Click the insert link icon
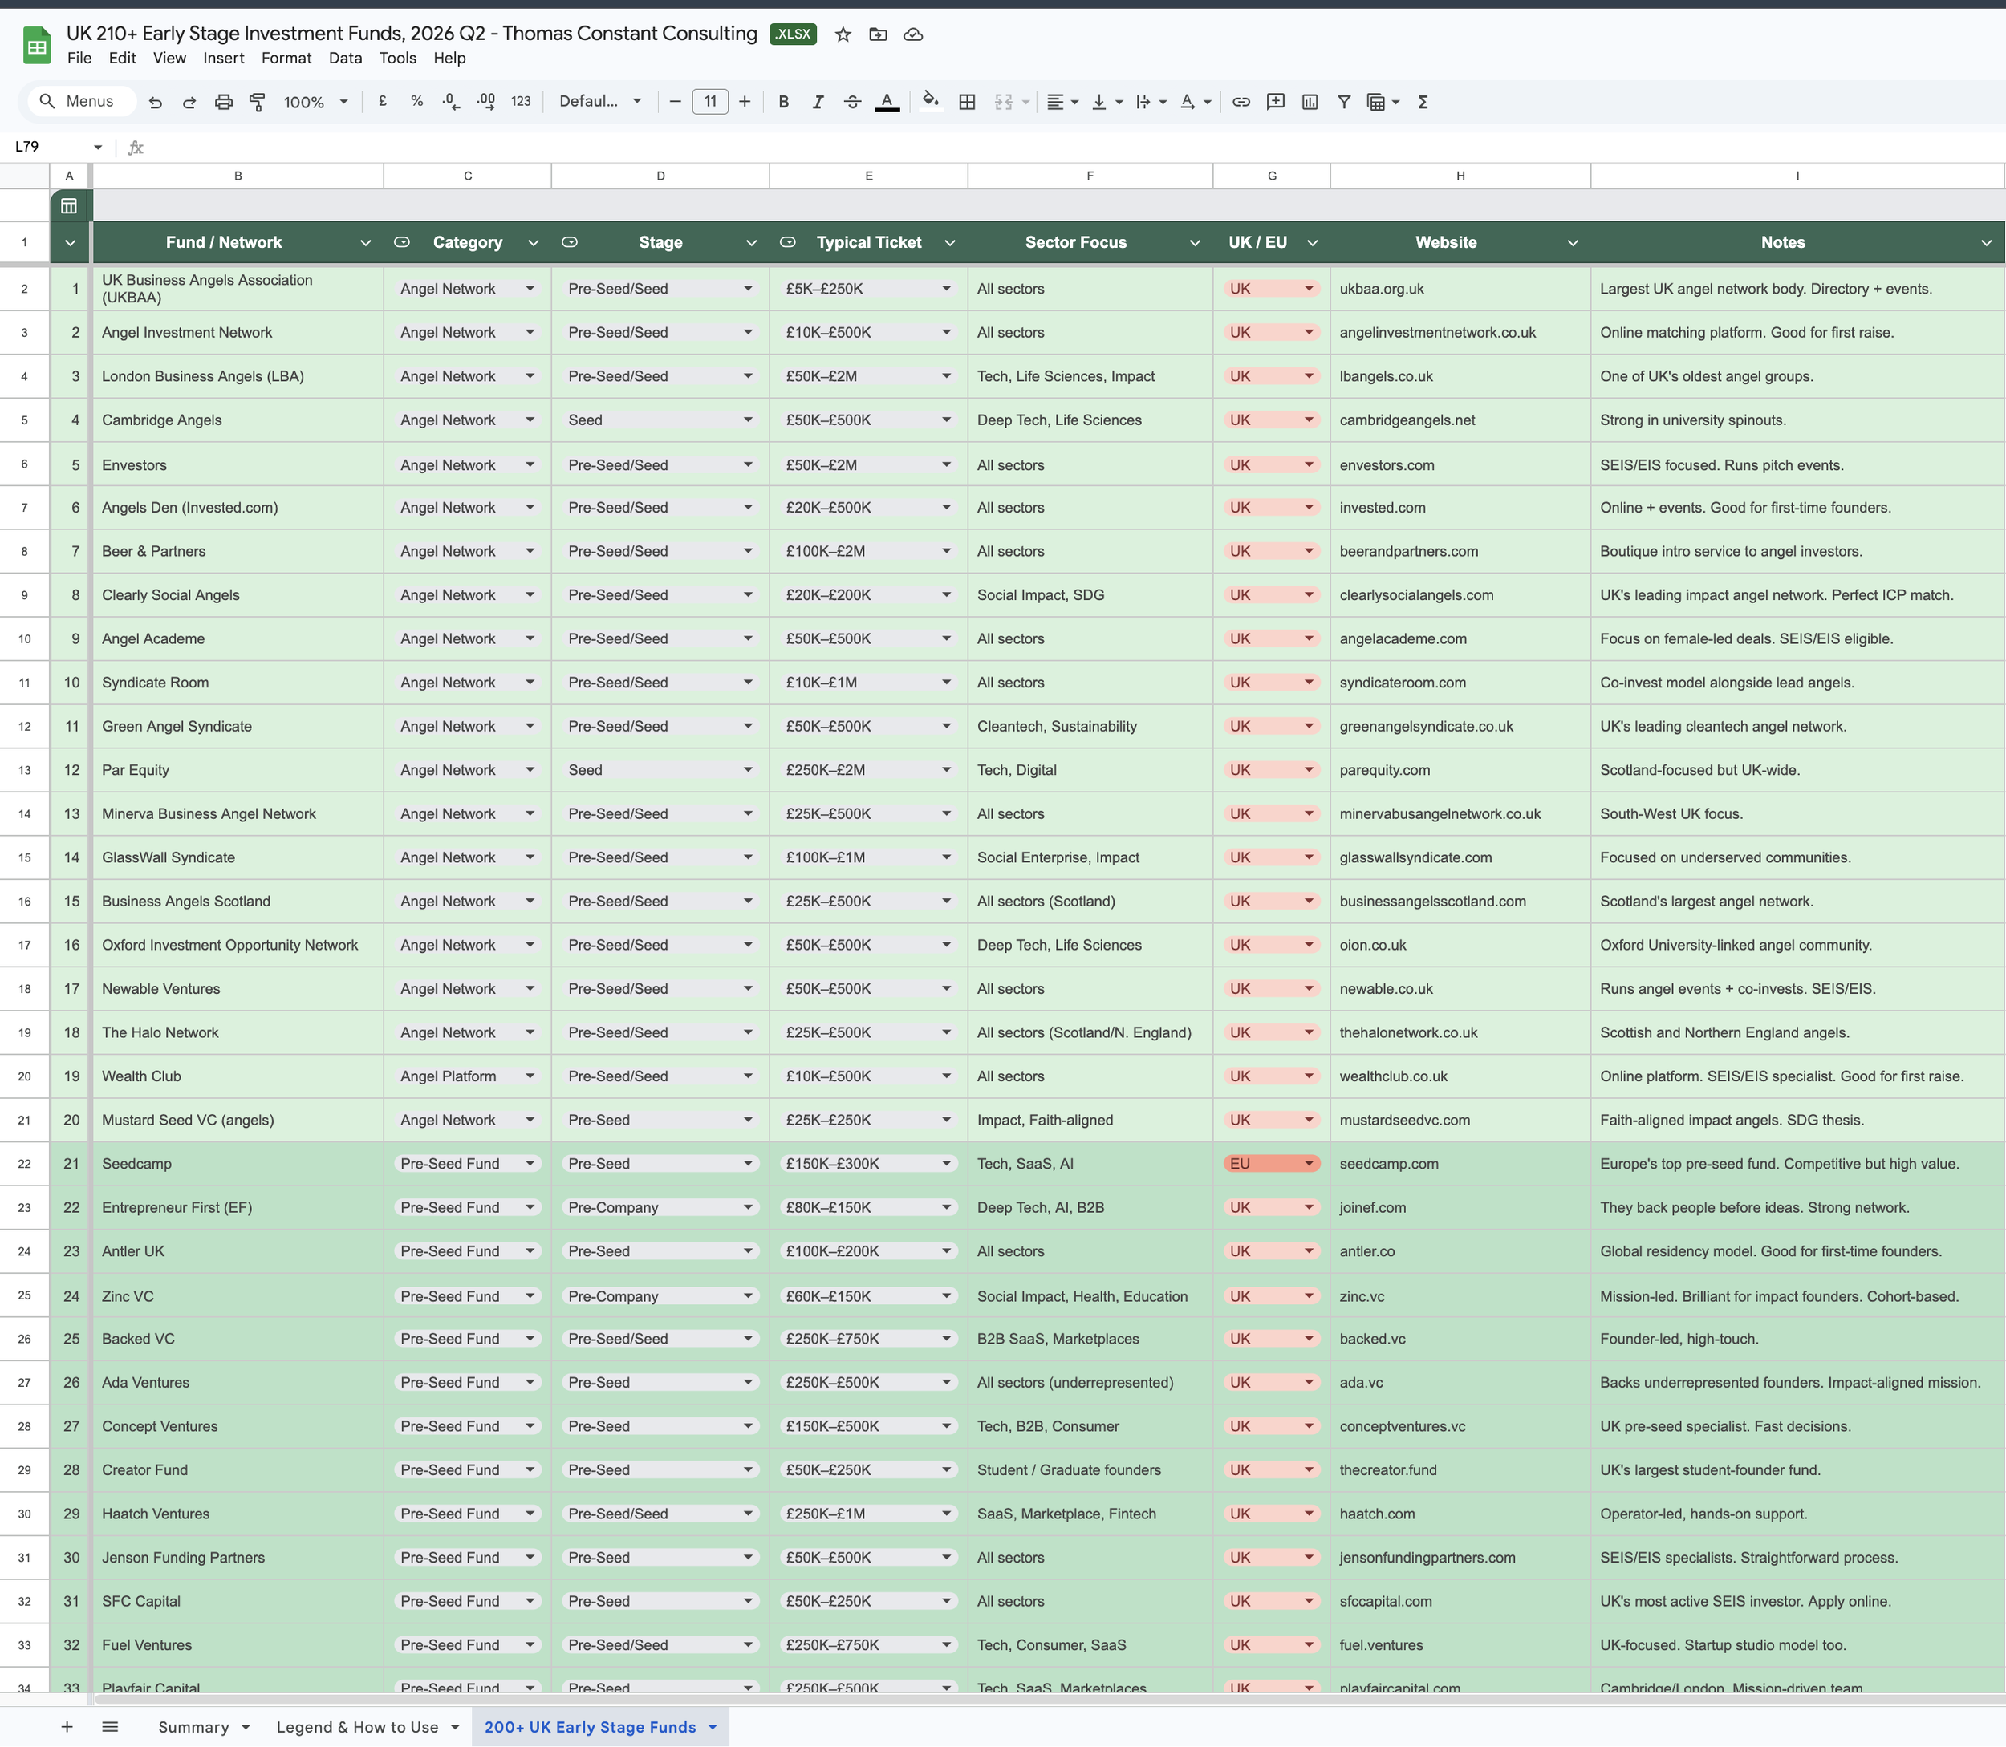 pyautogui.click(x=1241, y=101)
